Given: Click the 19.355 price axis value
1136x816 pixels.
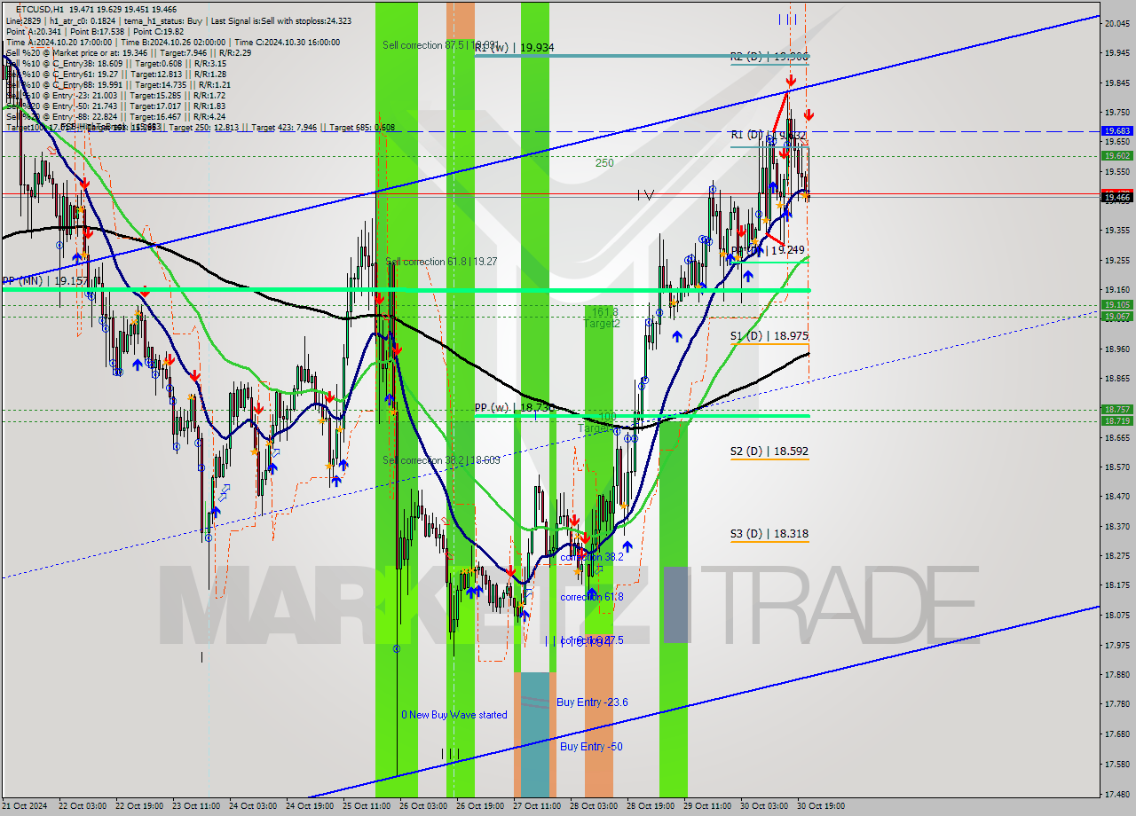Looking at the screenshot, I should pyautogui.click(x=1116, y=230).
